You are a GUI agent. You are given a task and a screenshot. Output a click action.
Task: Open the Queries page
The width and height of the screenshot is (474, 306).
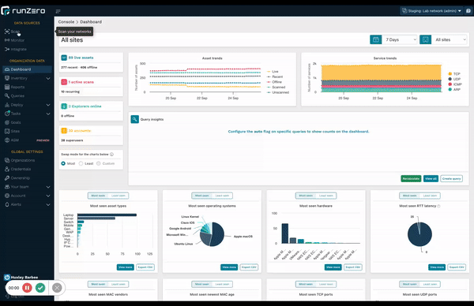pos(14,95)
